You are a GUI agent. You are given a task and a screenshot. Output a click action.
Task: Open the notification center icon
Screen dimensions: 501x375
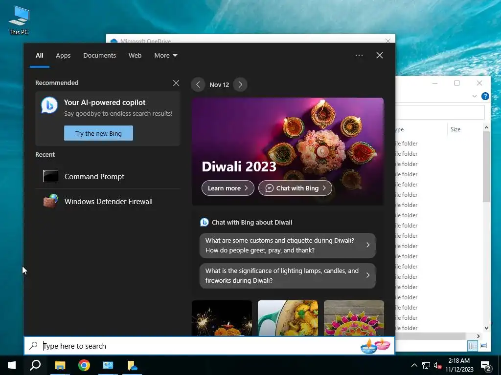pyautogui.click(x=486, y=366)
